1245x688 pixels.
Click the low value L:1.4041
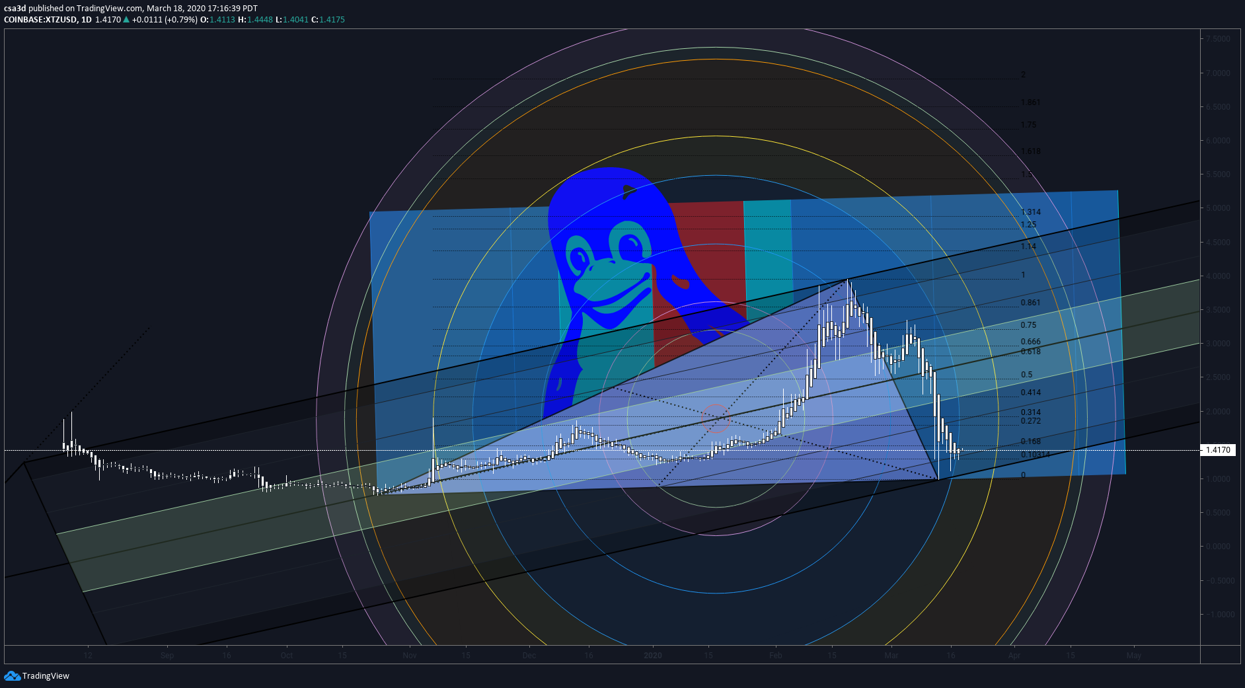(292, 19)
